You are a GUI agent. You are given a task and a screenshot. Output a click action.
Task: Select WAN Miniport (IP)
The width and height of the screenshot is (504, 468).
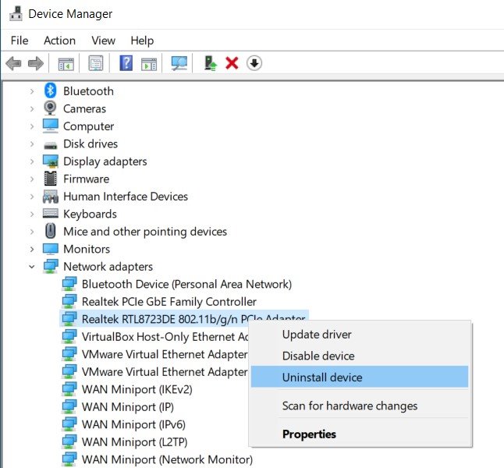(x=128, y=407)
